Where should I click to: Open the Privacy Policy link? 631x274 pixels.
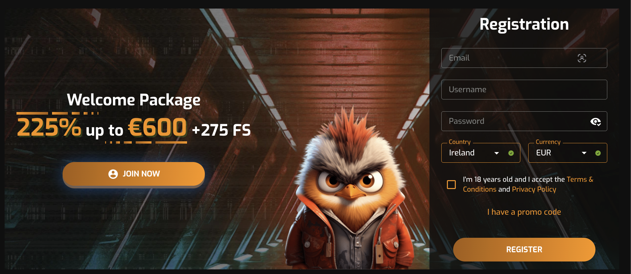[x=534, y=189]
